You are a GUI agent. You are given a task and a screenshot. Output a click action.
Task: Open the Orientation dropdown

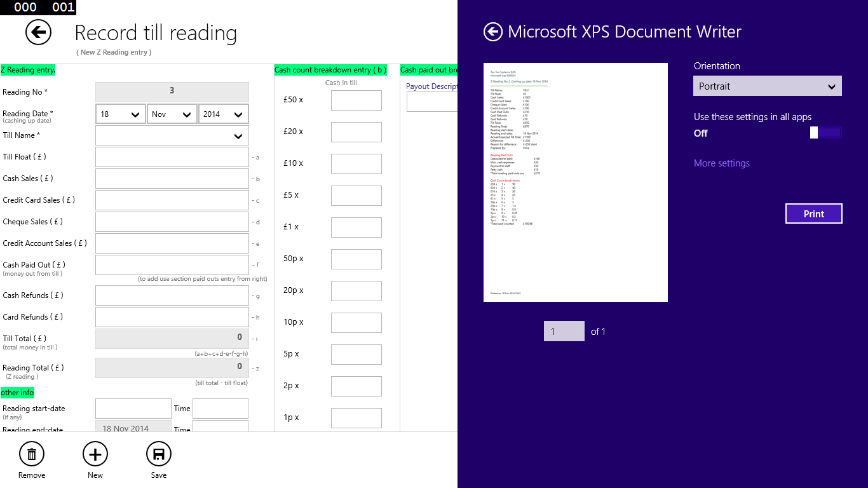click(767, 86)
